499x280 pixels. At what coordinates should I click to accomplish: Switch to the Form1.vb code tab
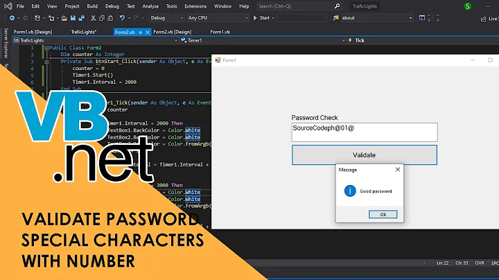pyautogui.click(x=220, y=32)
